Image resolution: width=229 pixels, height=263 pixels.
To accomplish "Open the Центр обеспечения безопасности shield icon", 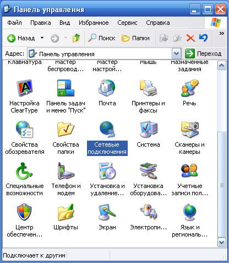I will (24, 212).
